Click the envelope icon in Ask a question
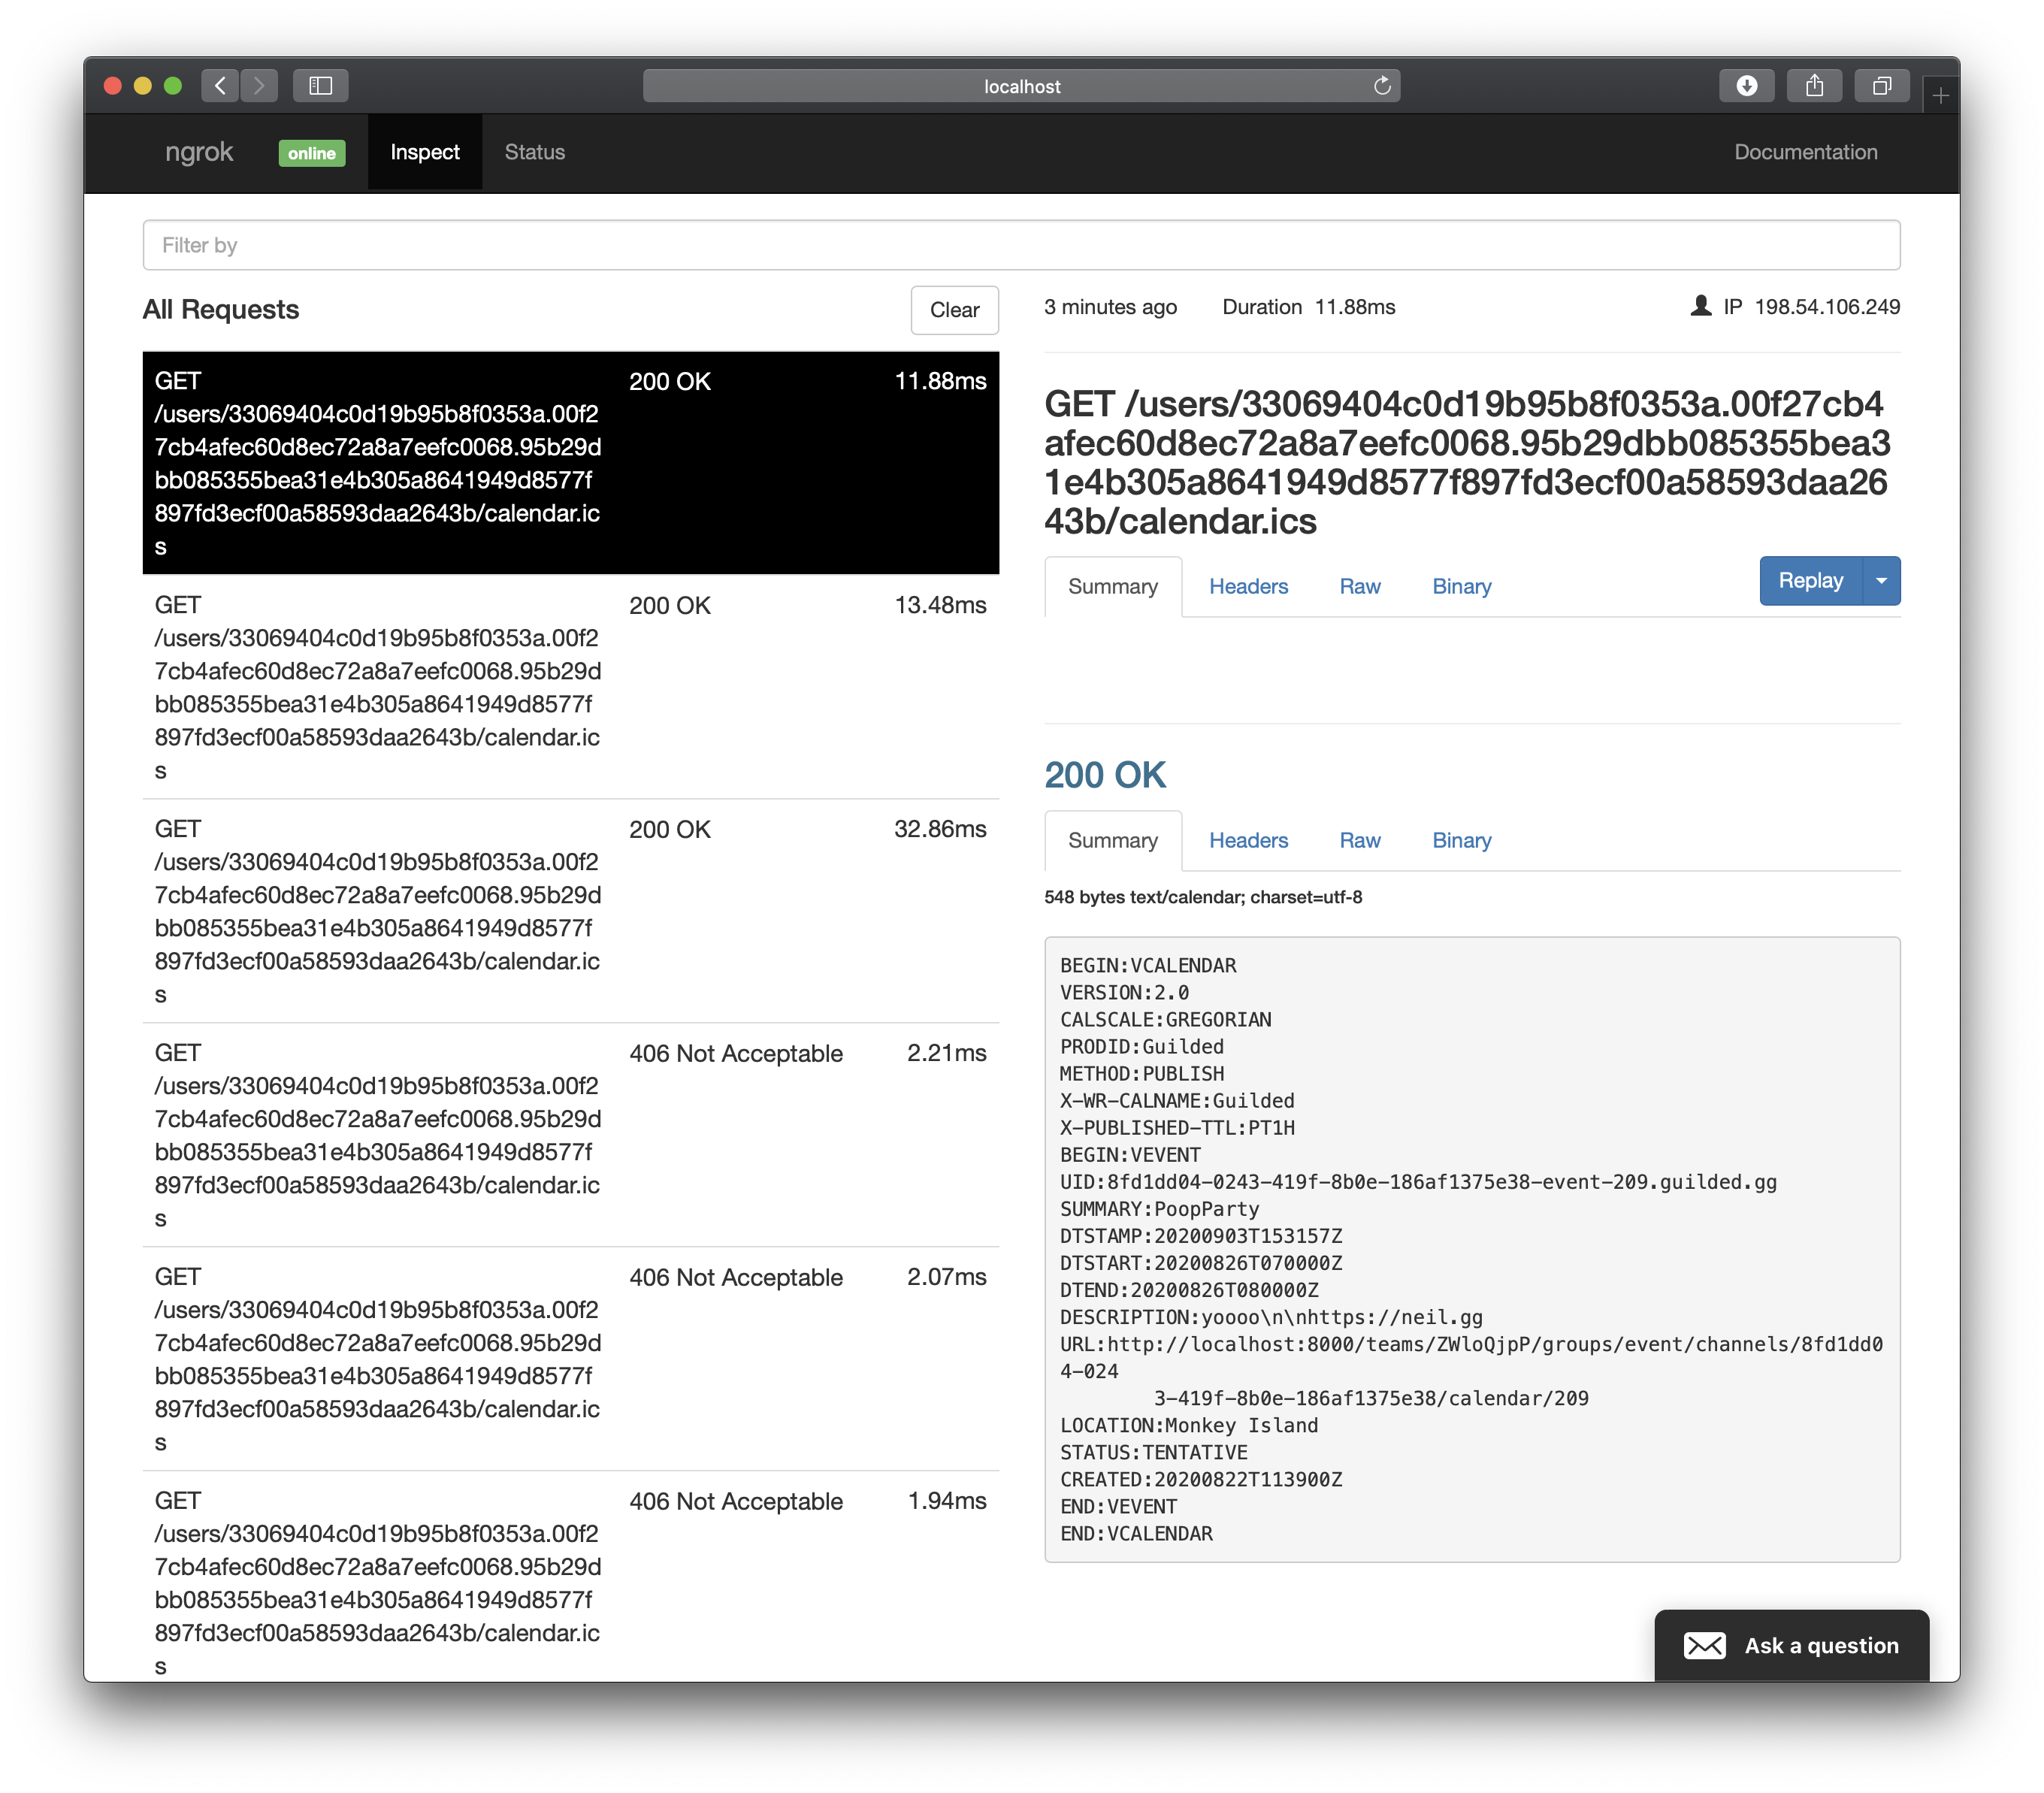Screen dimensions: 2044x1793 [1705, 1646]
